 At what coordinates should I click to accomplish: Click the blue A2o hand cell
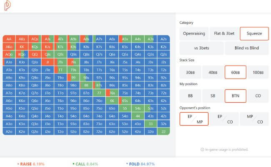9,131
